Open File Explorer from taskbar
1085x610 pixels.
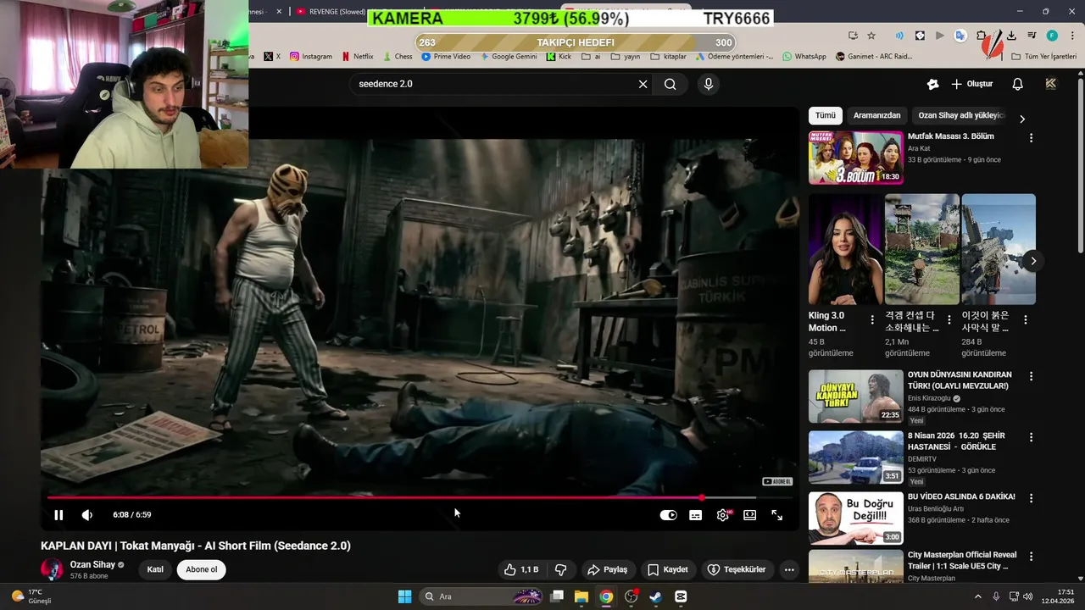581,596
